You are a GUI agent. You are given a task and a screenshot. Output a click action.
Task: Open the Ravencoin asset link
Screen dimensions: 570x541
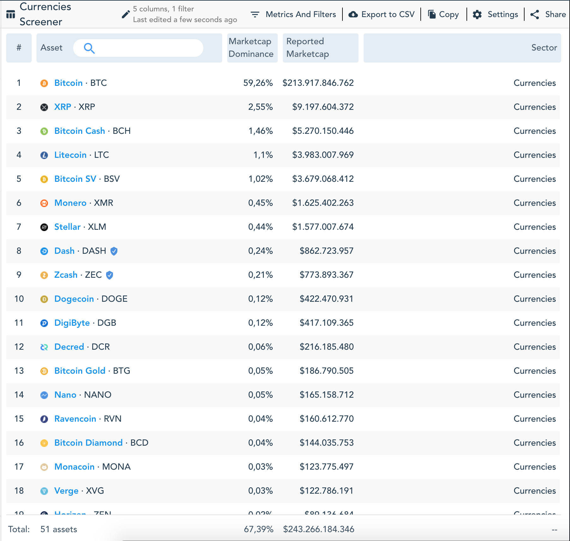(x=75, y=419)
